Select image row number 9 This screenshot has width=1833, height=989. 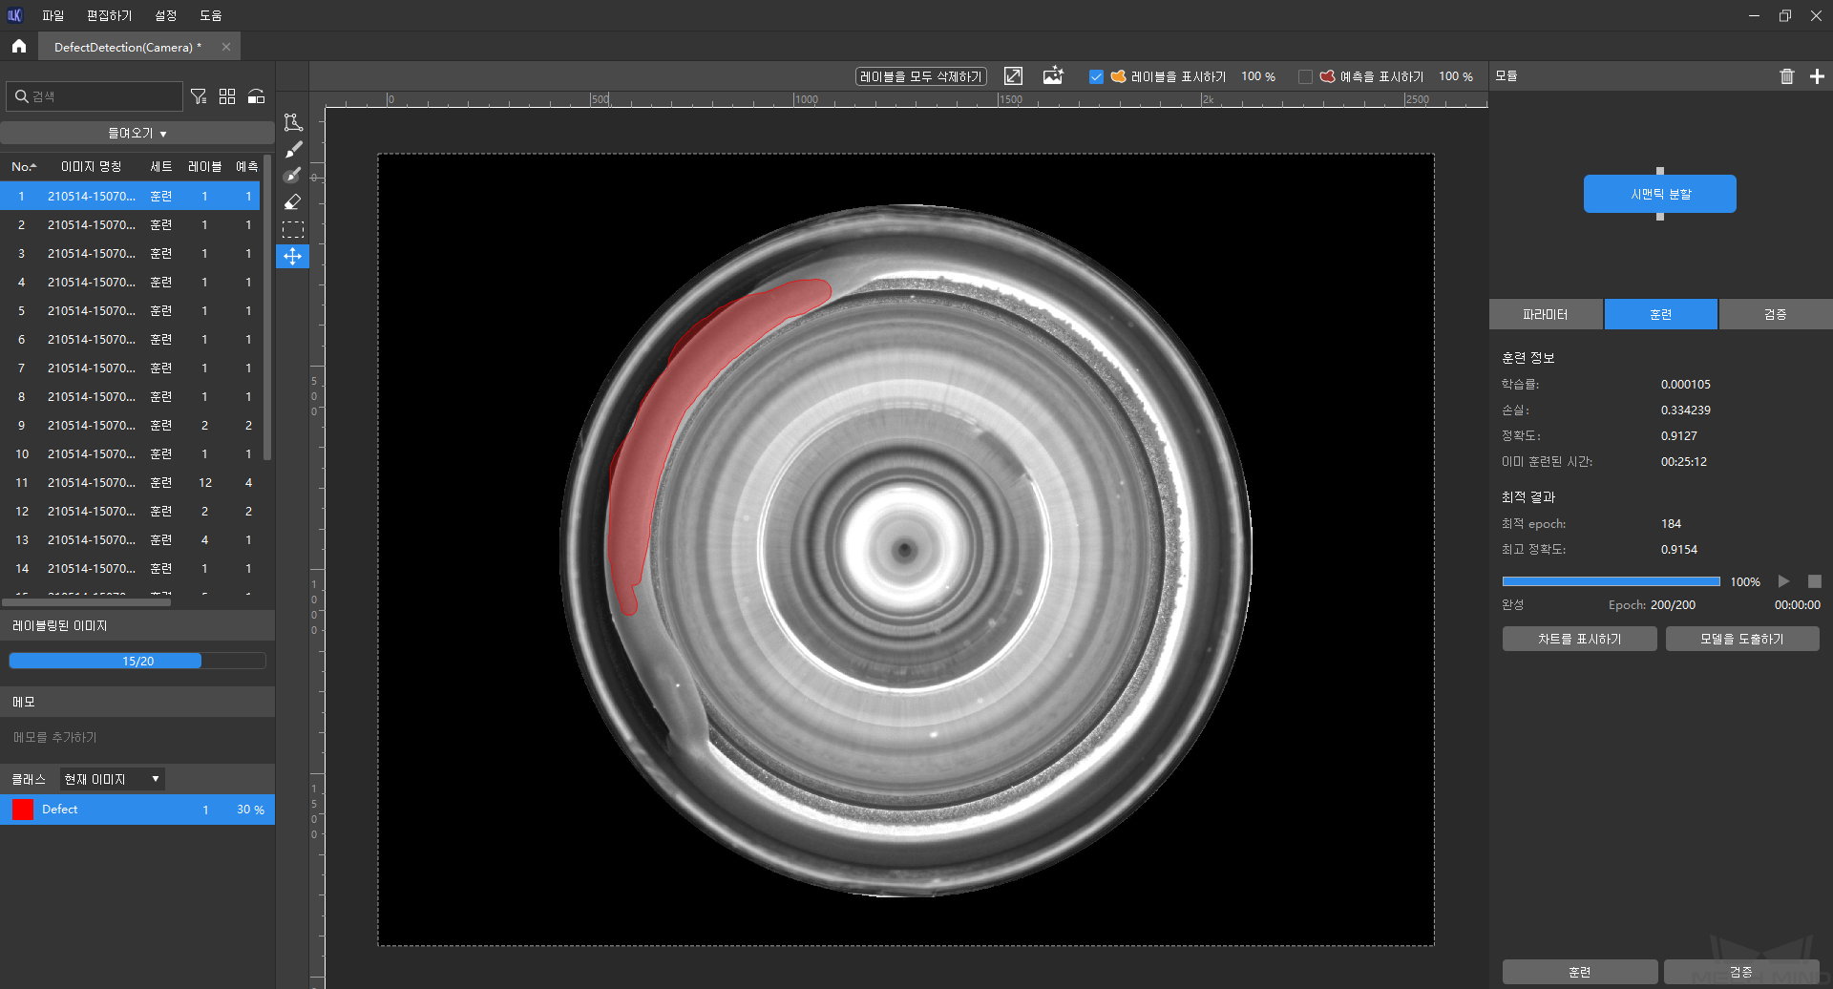point(130,425)
